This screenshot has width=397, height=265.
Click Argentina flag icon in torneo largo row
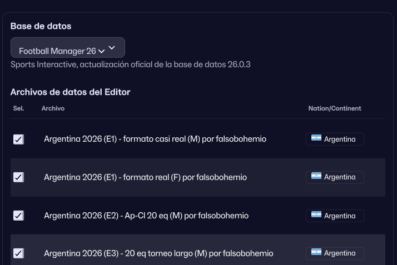tap(316, 252)
